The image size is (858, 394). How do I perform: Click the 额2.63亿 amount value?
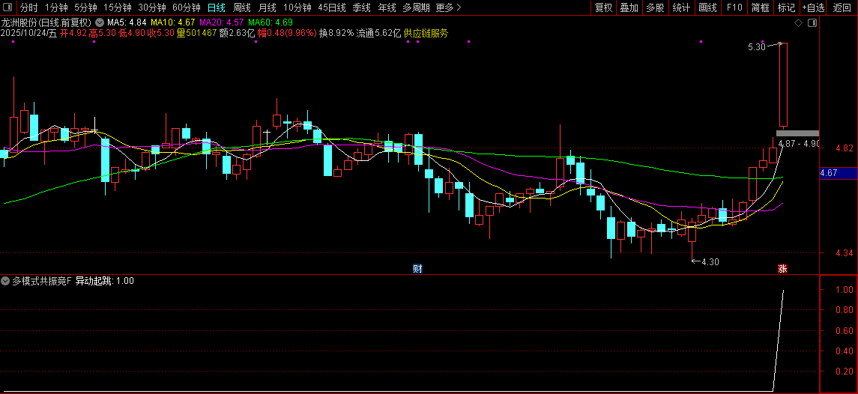click(237, 34)
